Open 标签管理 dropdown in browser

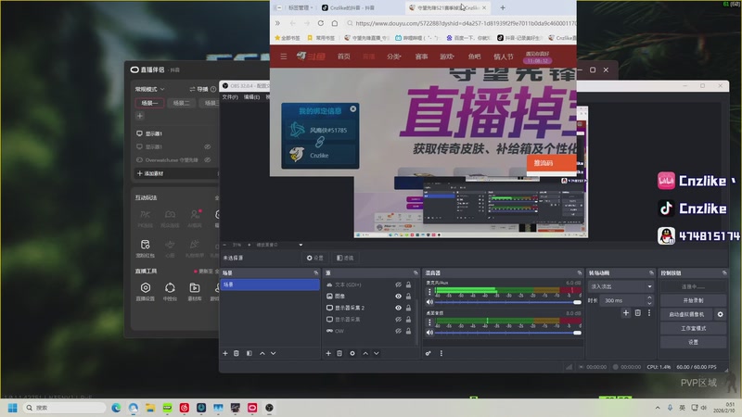tap(301, 7)
